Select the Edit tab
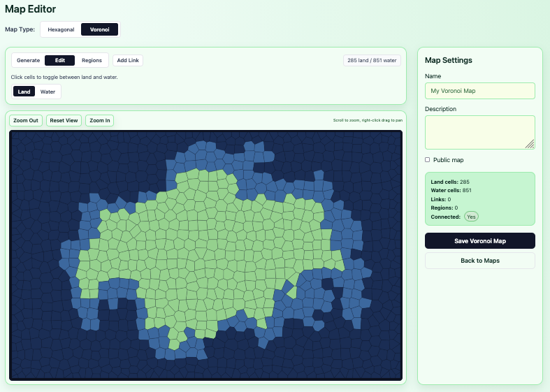This screenshot has width=550, height=392. tap(59, 60)
